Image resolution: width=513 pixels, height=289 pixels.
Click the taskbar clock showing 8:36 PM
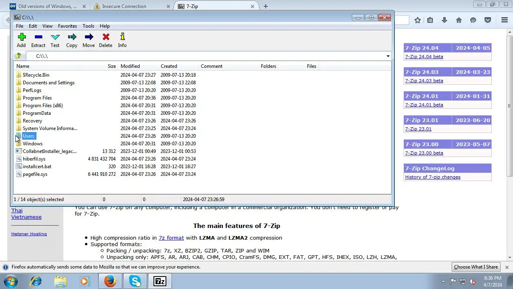pyautogui.click(x=492, y=281)
